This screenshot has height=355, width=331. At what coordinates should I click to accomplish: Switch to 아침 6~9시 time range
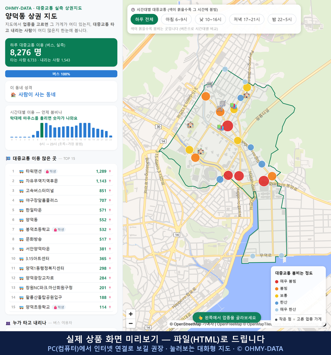tap(176, 19)
